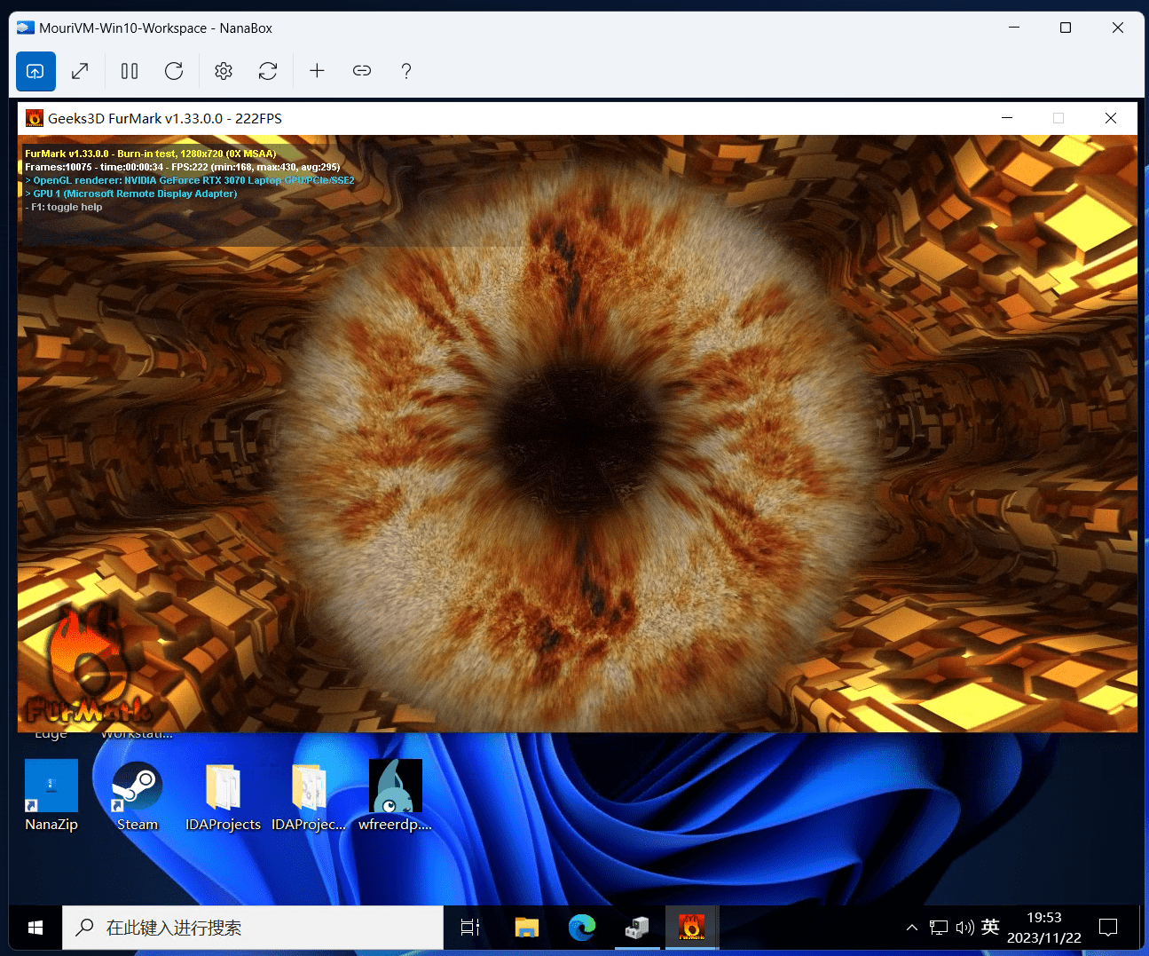This screenshot has height=956, width=1149.
Task: Toggle the 英 input method indicator
Action: pos(990,927)
